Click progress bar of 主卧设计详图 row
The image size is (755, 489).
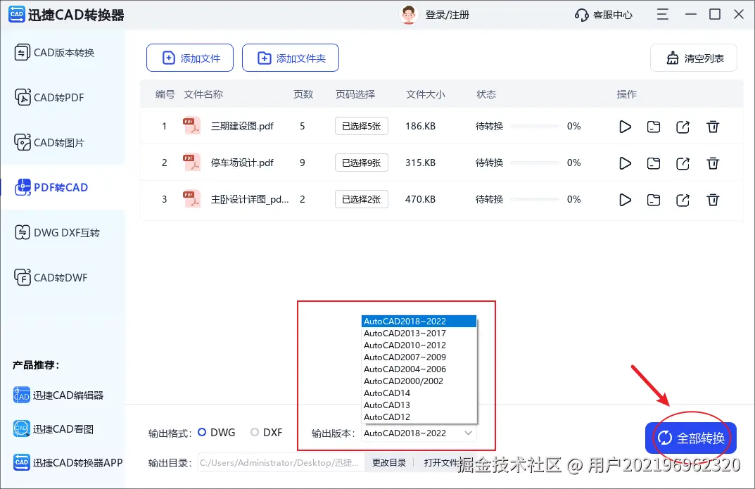pos(535,199)
